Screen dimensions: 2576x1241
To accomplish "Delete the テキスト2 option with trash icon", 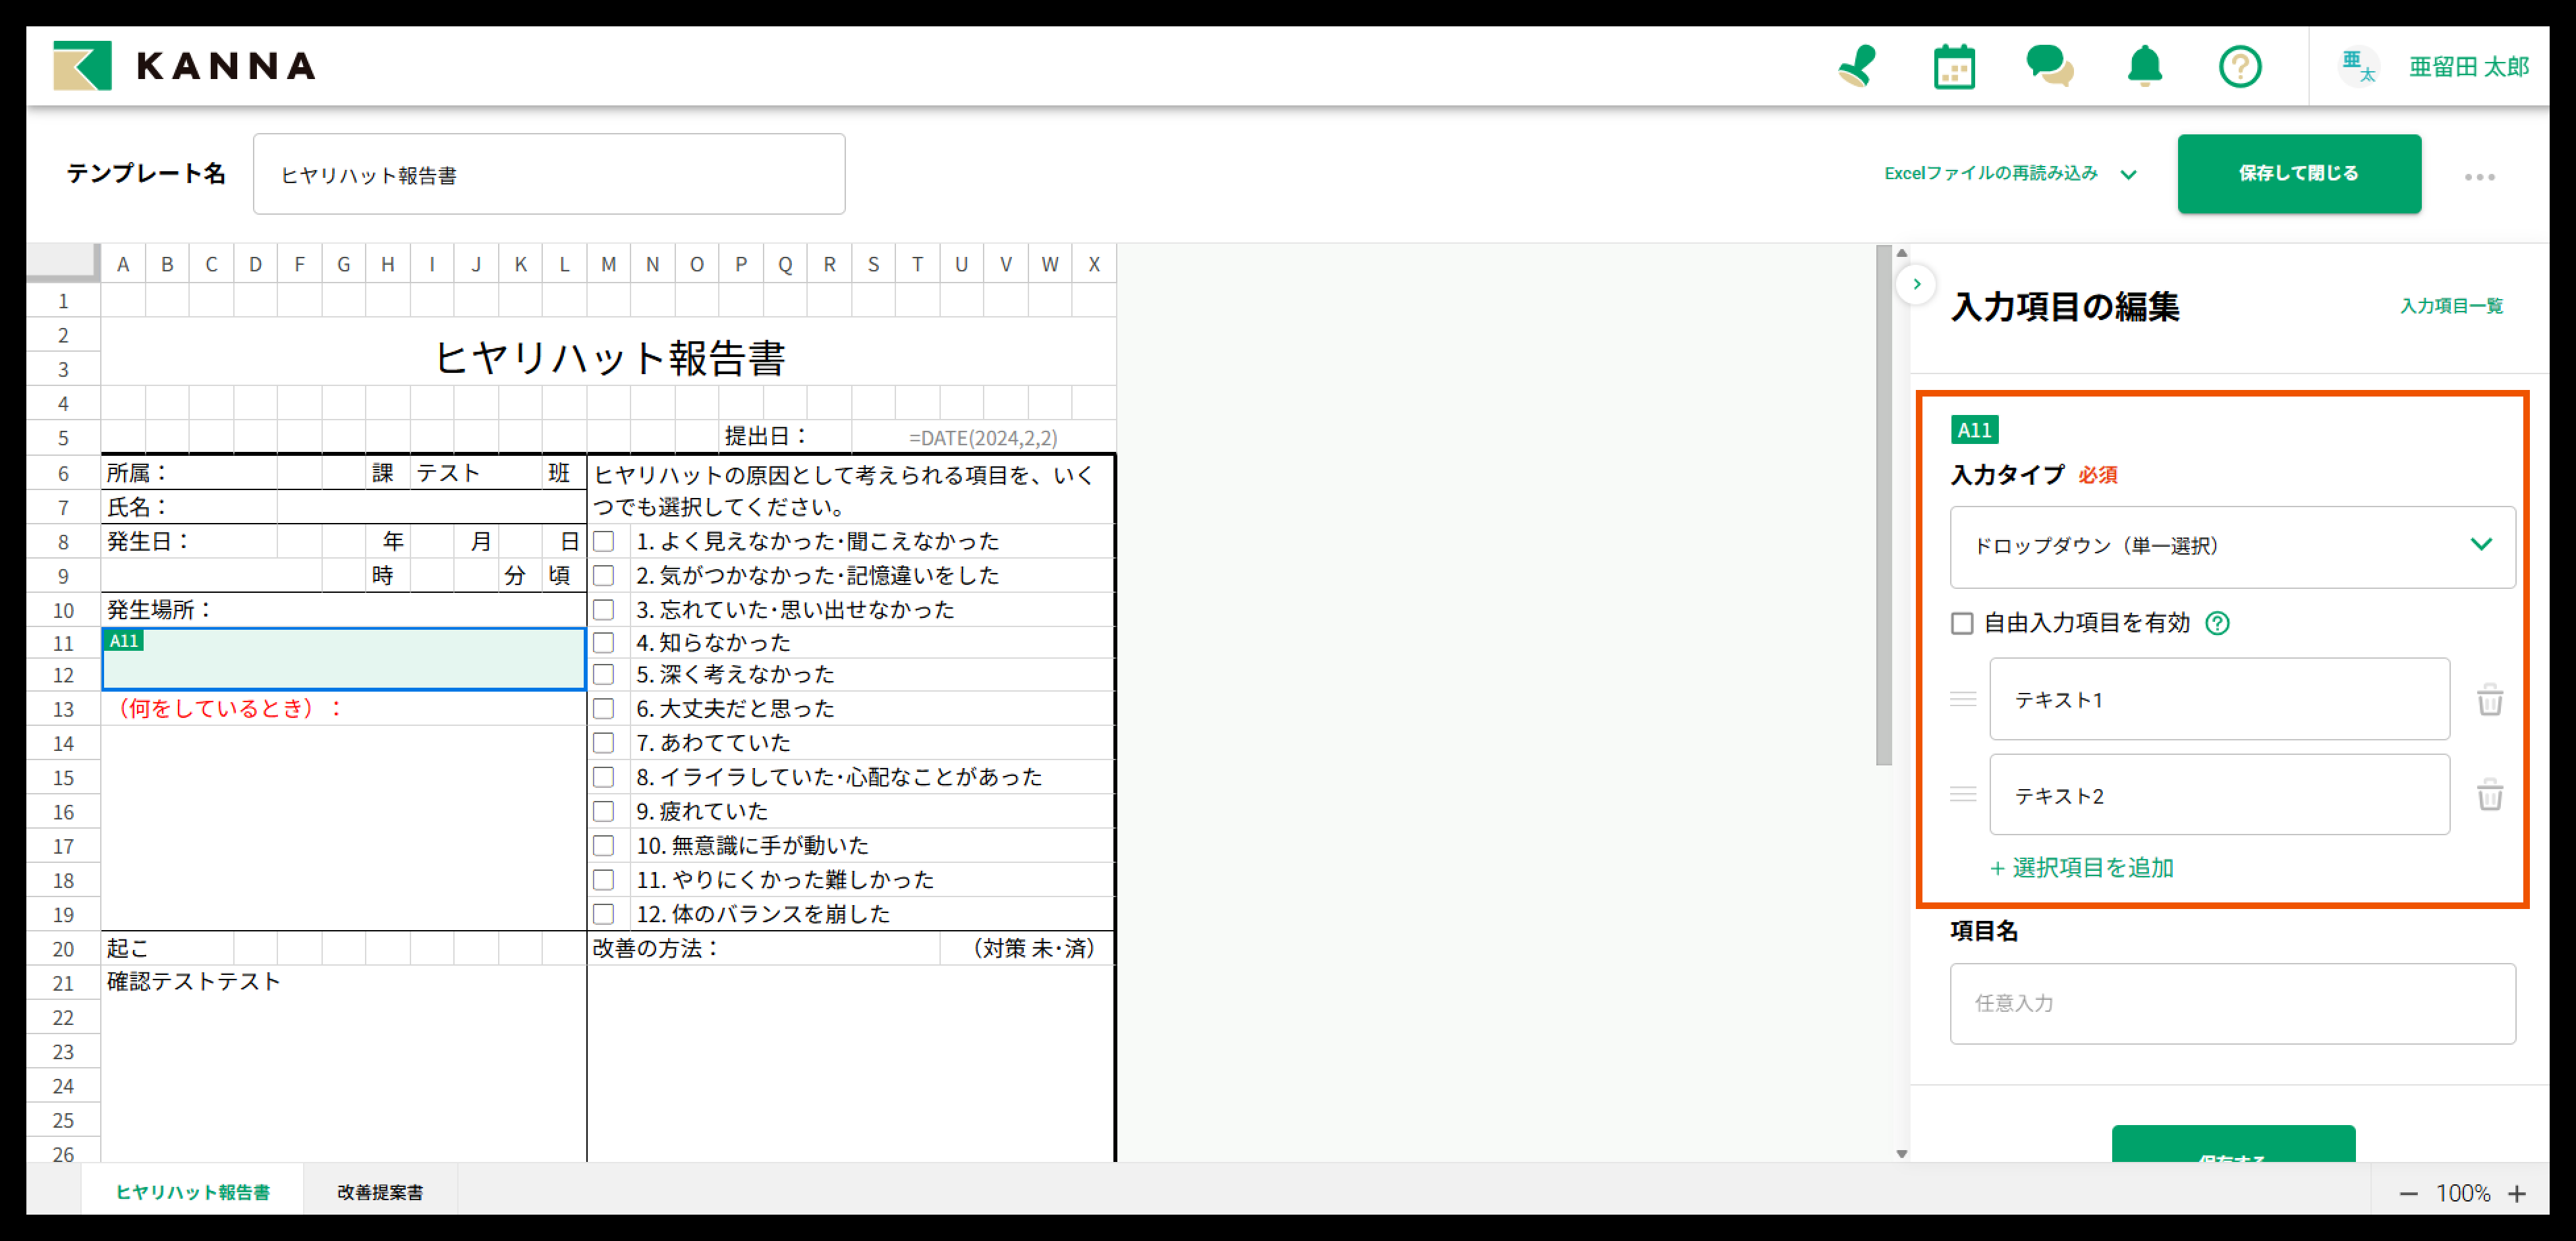I will 2489,796.
